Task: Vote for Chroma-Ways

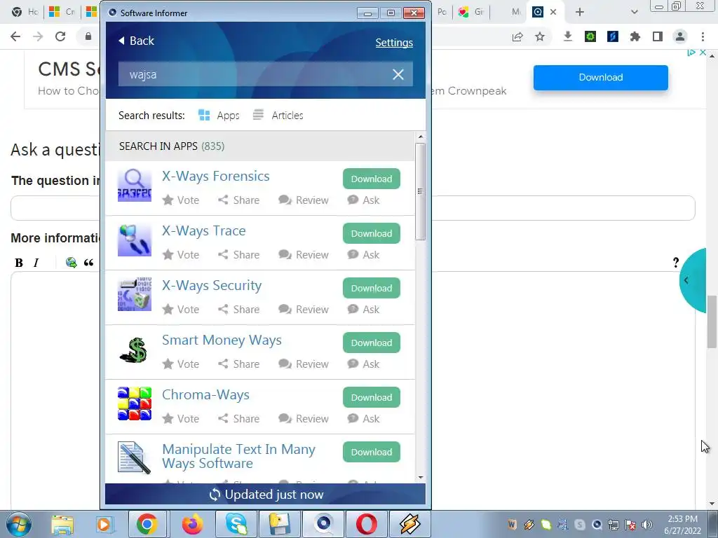Action: point(181,419)
